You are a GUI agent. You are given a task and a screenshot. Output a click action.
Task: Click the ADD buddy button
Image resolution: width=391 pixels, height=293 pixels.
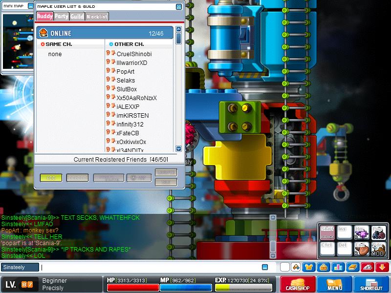pyautogui.click(x=51, y=178)
